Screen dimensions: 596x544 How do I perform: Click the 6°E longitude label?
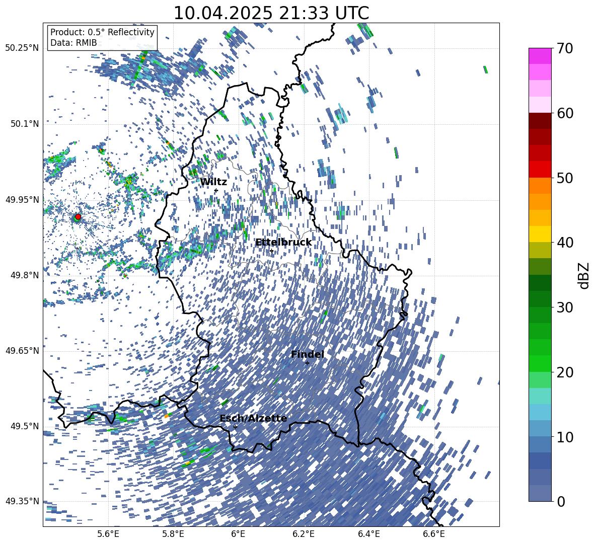(x=238, y=534)
